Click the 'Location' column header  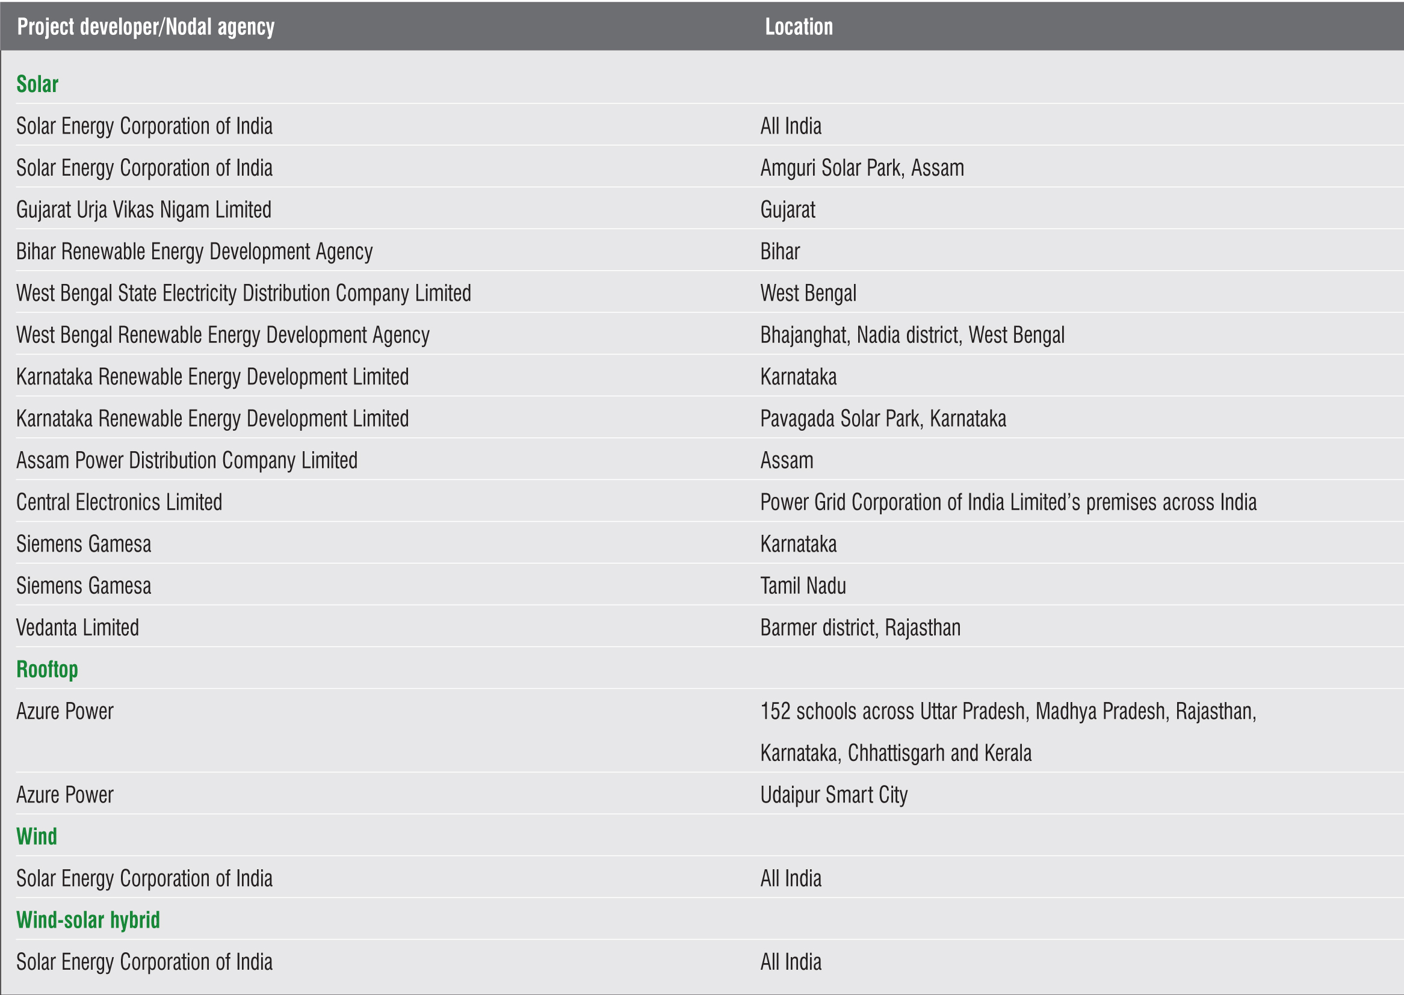point(799,27)
